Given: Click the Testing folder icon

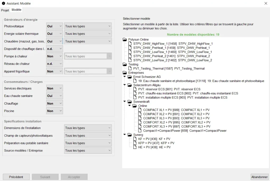Looking at the screenshot, I should click(x=125, y=64).
